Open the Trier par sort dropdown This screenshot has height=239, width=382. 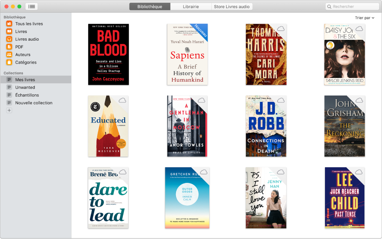pyautogui.click(x=364, y=18)
